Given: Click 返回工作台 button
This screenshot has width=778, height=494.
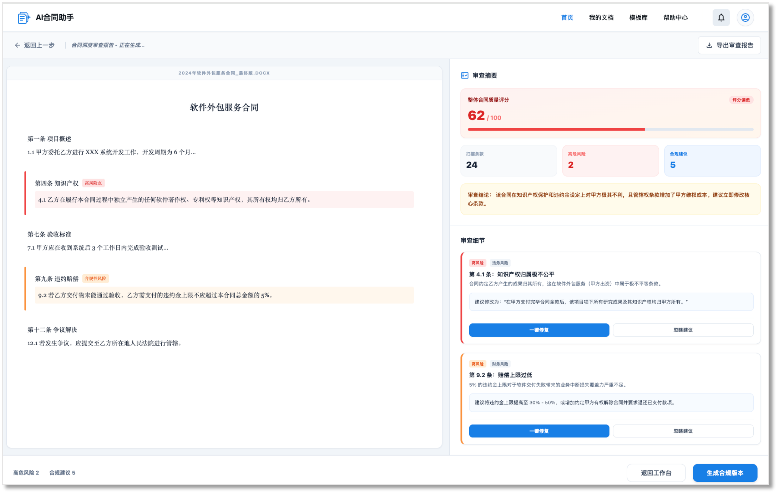Looking at the screenshot, I should [x=656, y=473].
